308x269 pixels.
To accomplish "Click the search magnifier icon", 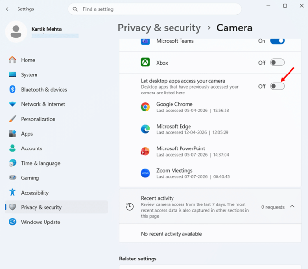I will tap(75, 9).
